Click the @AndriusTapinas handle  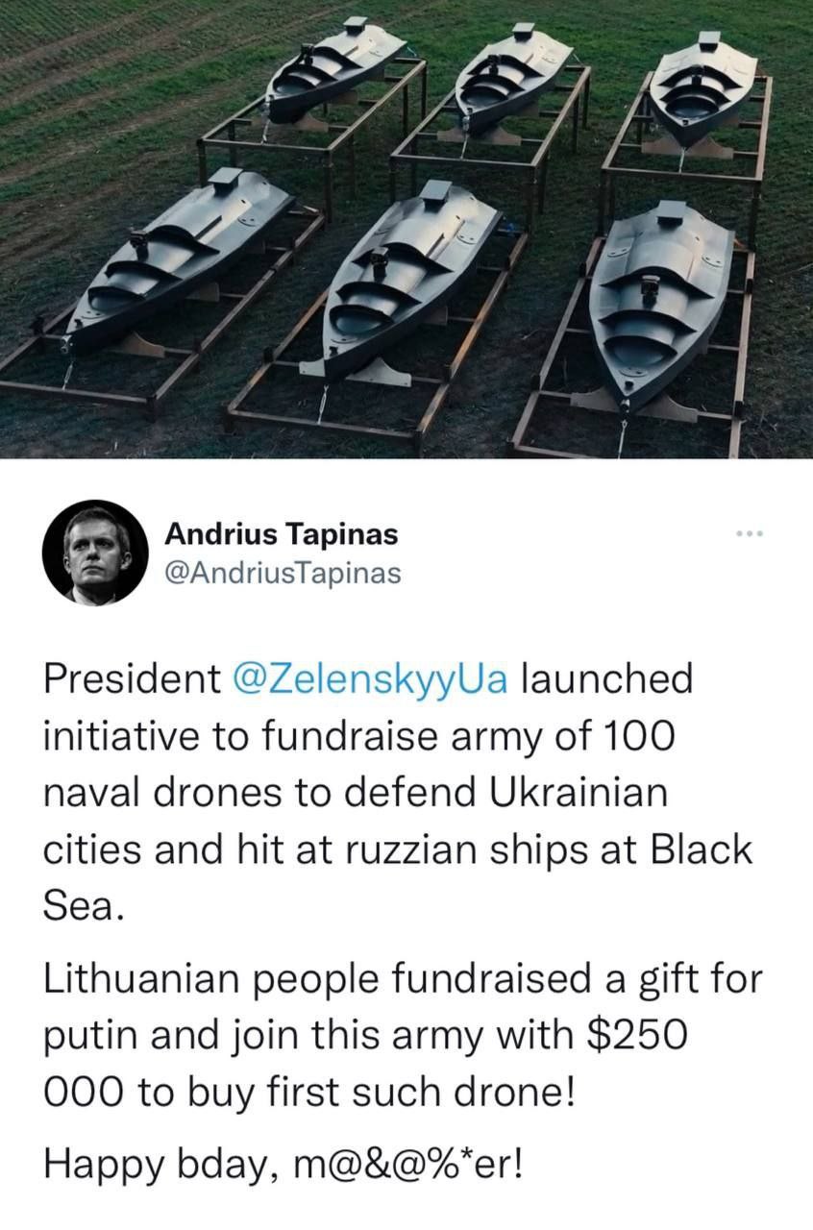point(283,572)
